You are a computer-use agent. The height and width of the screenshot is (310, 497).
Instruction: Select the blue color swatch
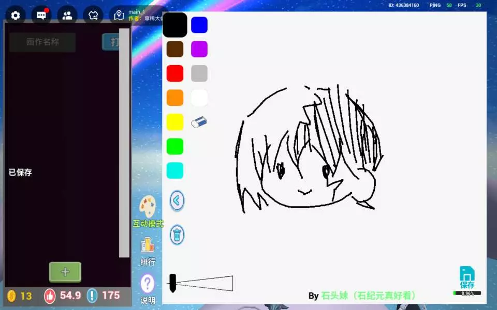pyautogui.click(x=199, y=25)
